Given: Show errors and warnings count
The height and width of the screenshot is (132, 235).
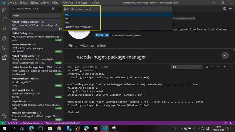Looking at the screenshot, I should (x=12, y=123).
